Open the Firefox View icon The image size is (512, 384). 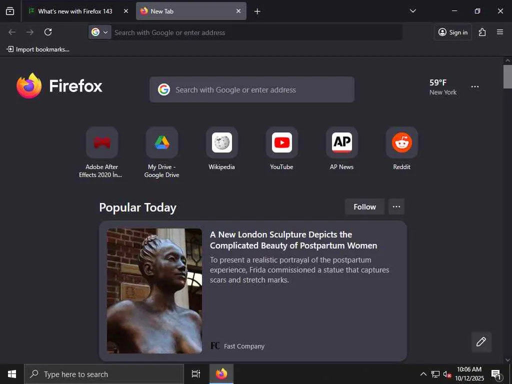coord(10,11)
